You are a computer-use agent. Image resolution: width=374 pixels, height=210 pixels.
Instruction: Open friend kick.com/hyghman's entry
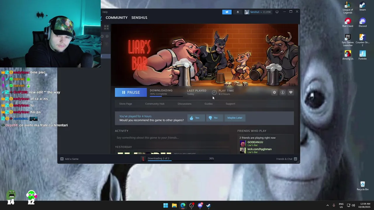[x=259, y=150]
